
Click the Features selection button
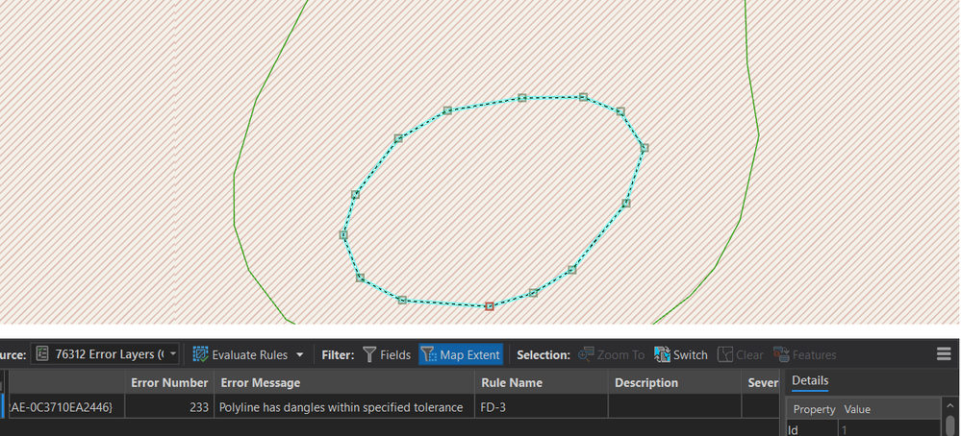[805, 354]
